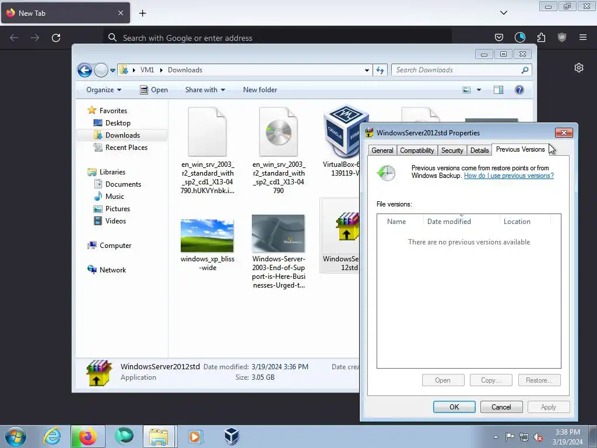Switch to the Details tab
The height and width of the screenshot is (448, 597).
click(x=479, y=150)
